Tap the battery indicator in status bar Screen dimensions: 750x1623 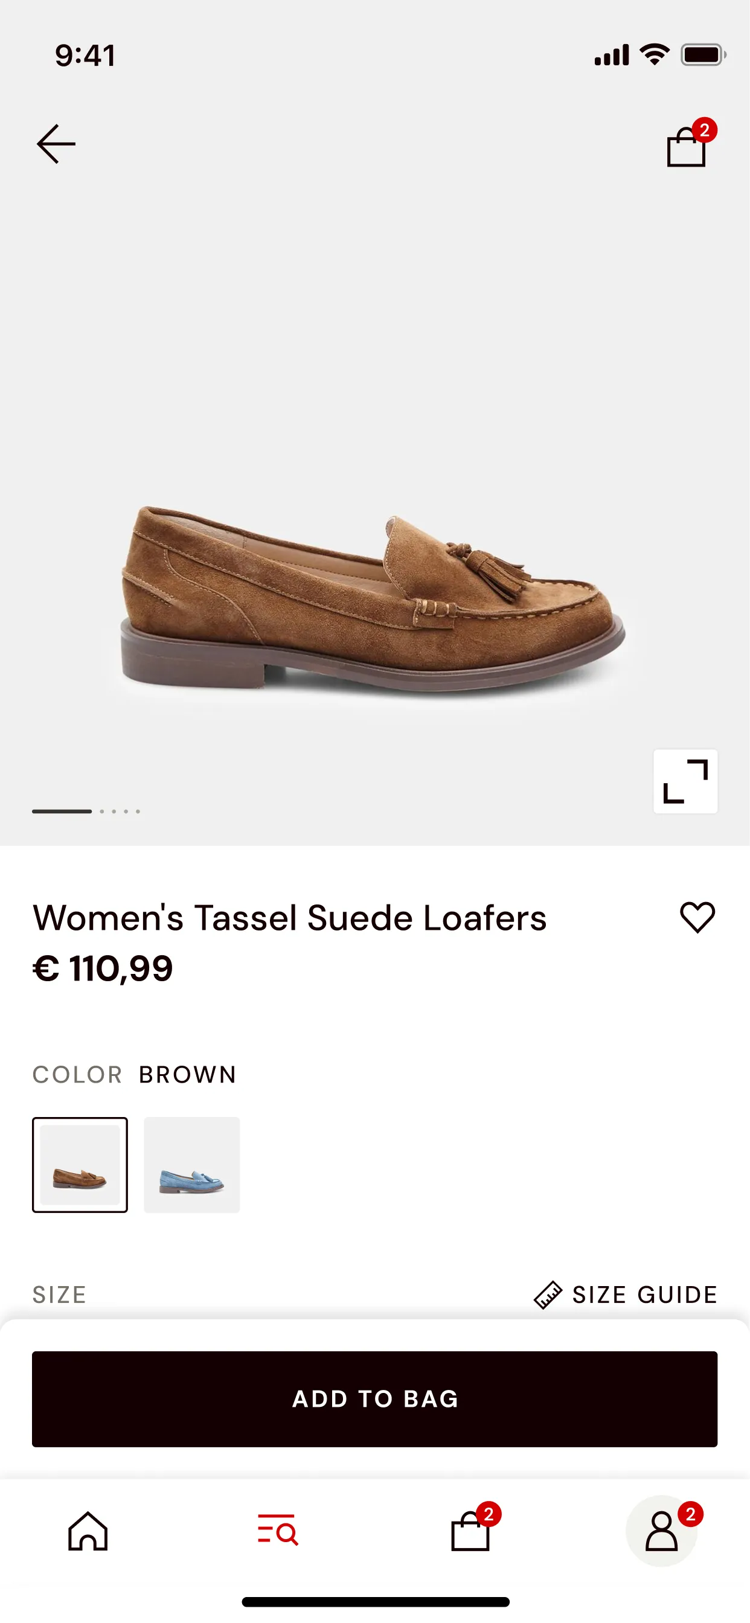[x=703, y=55]
